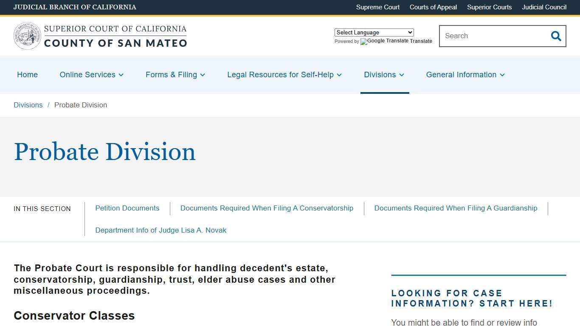The width and height of the screenshot is (580, 326).
Task: Expand the General Information menu
Action: (x=465, y=75)
